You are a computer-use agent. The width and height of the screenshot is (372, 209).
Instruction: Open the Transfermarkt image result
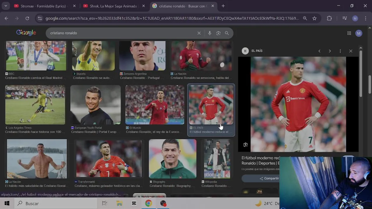(x=109, y=159)
